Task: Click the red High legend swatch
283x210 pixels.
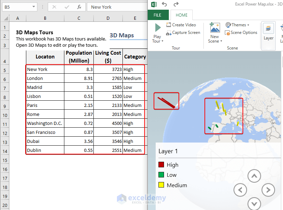Action: pos(161,165)
